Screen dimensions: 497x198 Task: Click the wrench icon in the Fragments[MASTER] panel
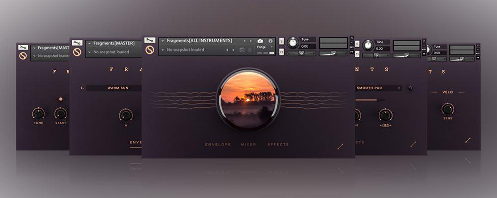pyautogui.click(x=77, y=44)
